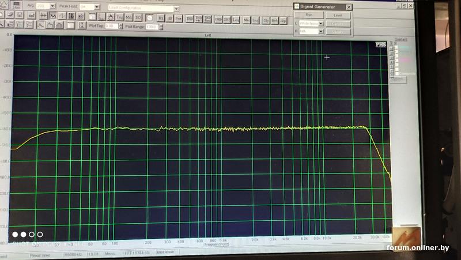Click the I/O toolbar button

138,18
